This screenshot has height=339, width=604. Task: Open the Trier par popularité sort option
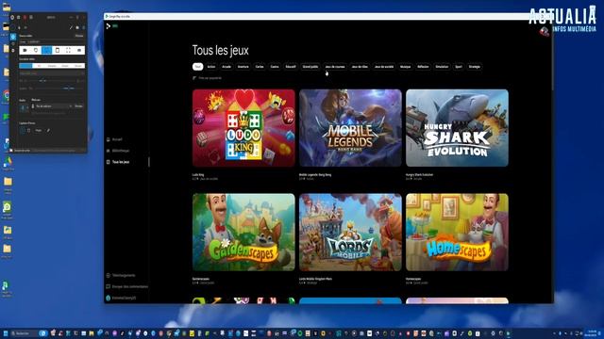208,78
